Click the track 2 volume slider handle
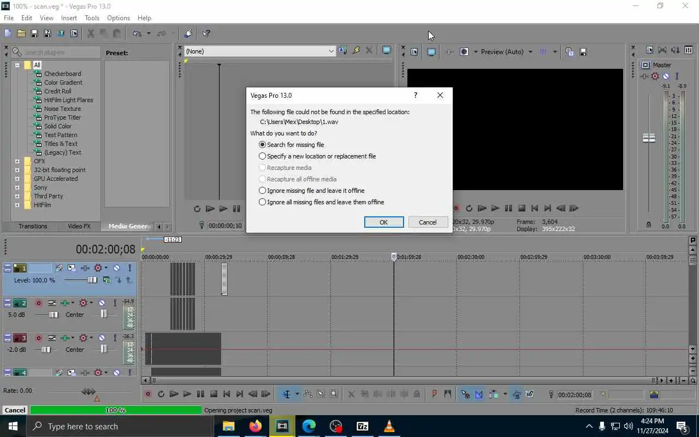 pyautogui.click(x=54, y=315)
